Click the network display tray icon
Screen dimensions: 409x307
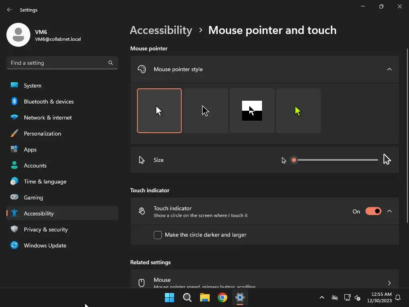point(347,297)
